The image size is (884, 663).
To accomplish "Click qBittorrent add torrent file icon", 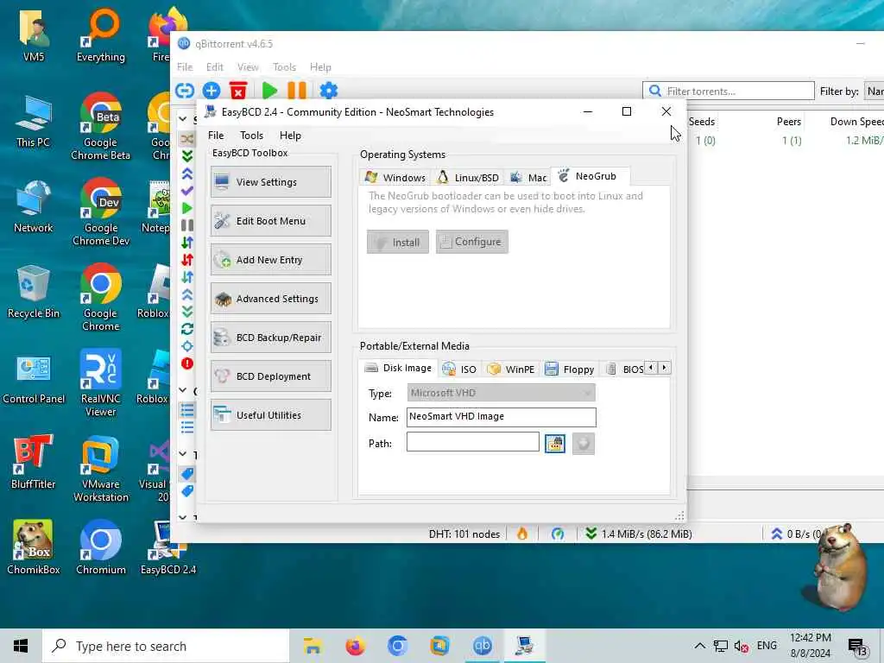I will [x=212, y=90].
